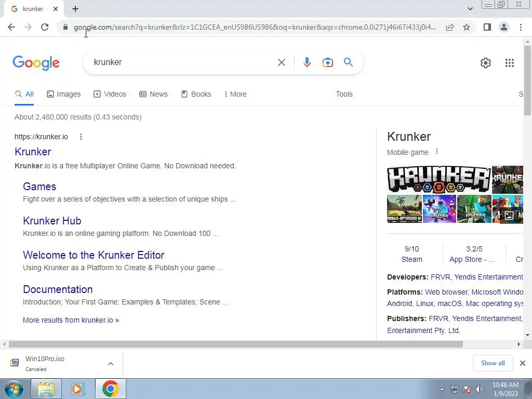Open the Chrome side panel icon
Screen dimensions: 532x399
(487, 27)
